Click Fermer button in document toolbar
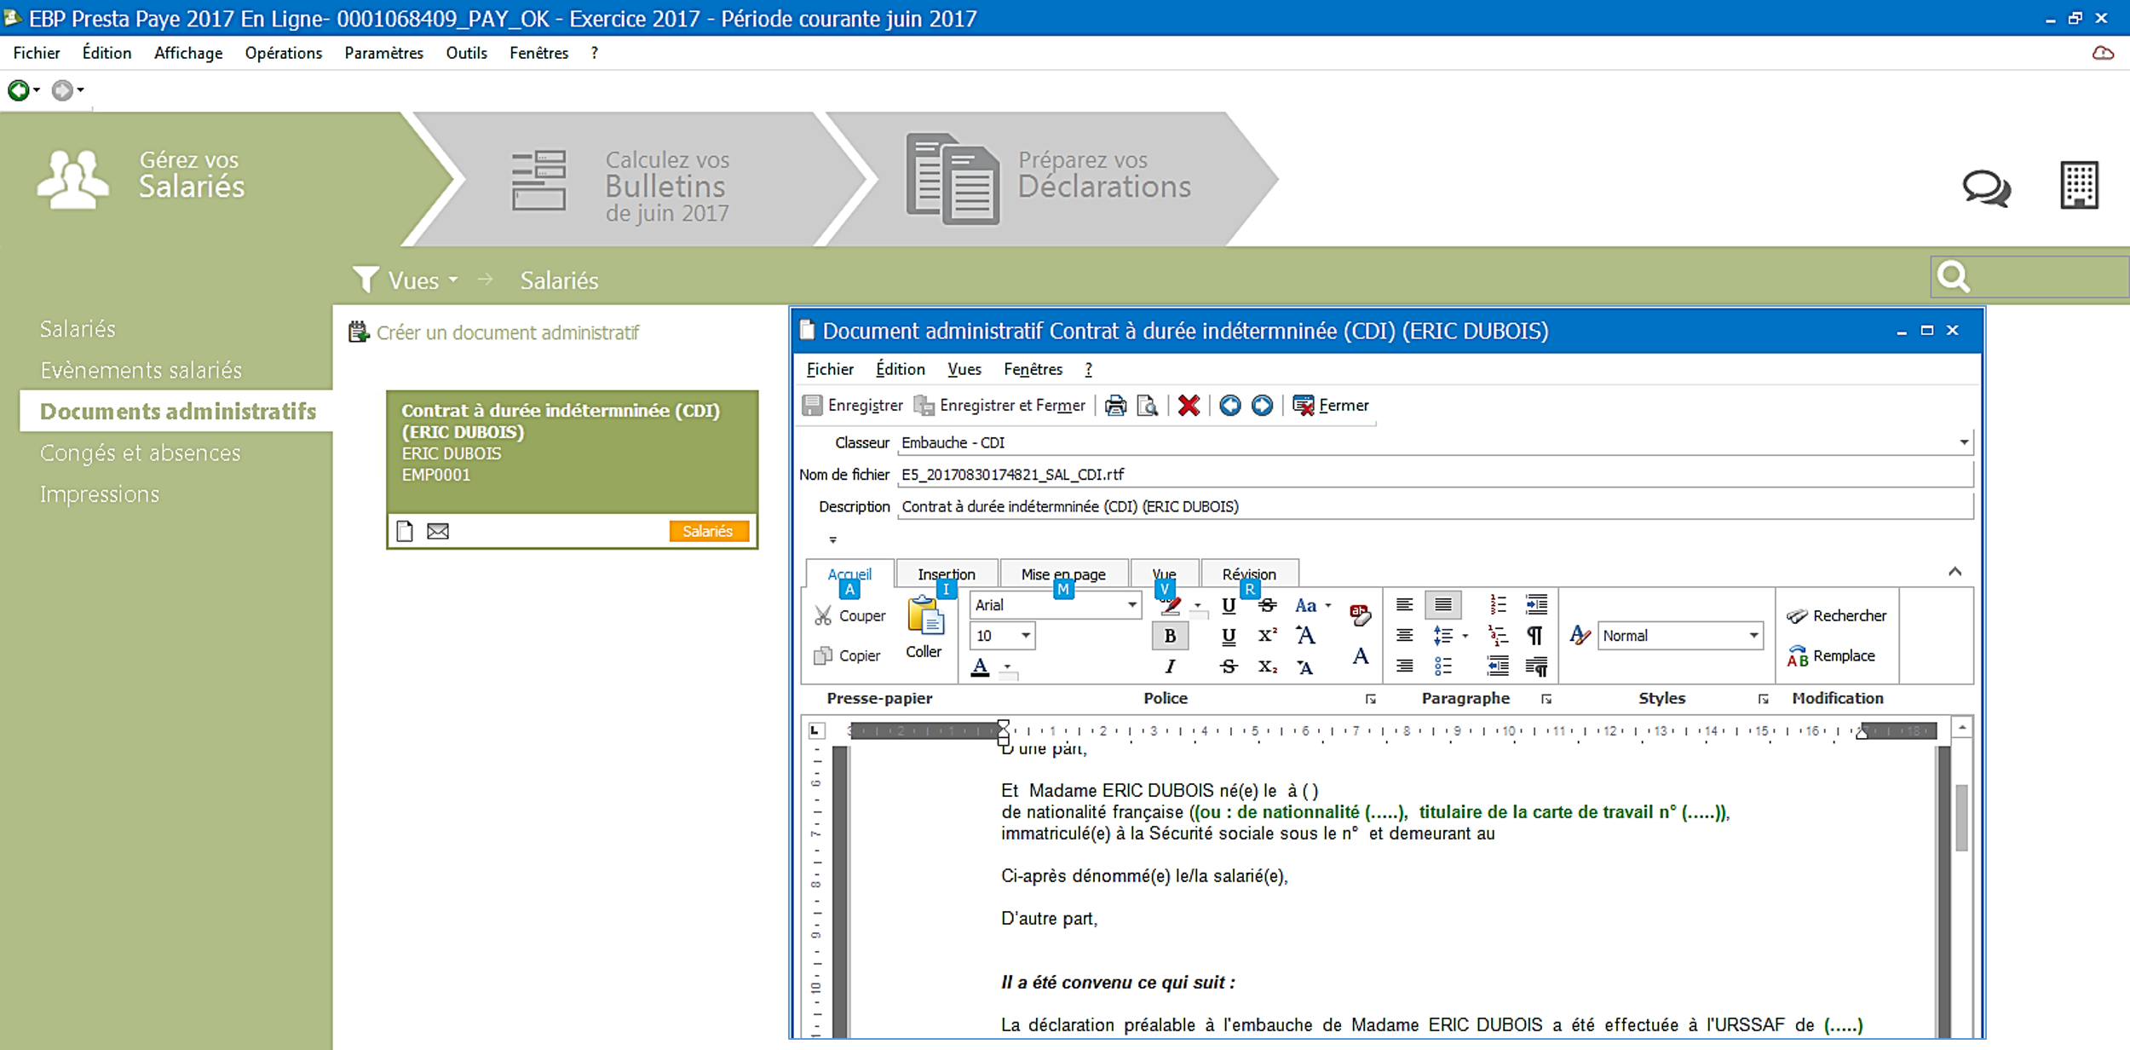2130x1050 pixels. [x=1330, y=406]
